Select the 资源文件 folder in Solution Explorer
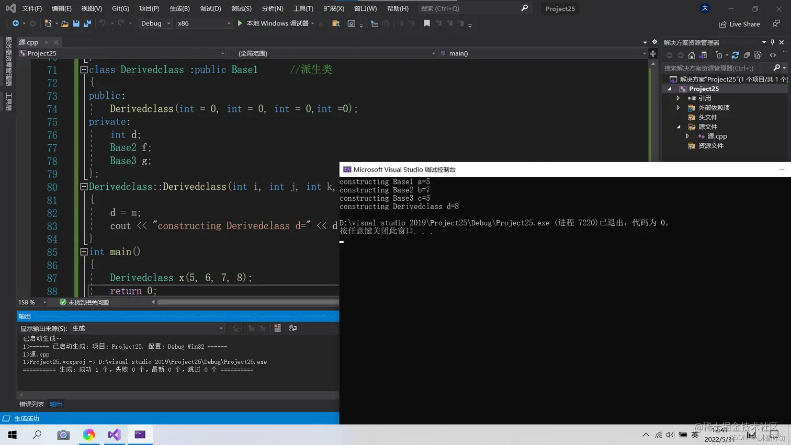 coord(710,146)
